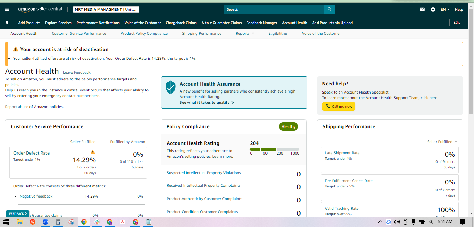This screenshot has width=474, height=227.
Task: Open the Order Defect Rate link
Action: point(31,153)
